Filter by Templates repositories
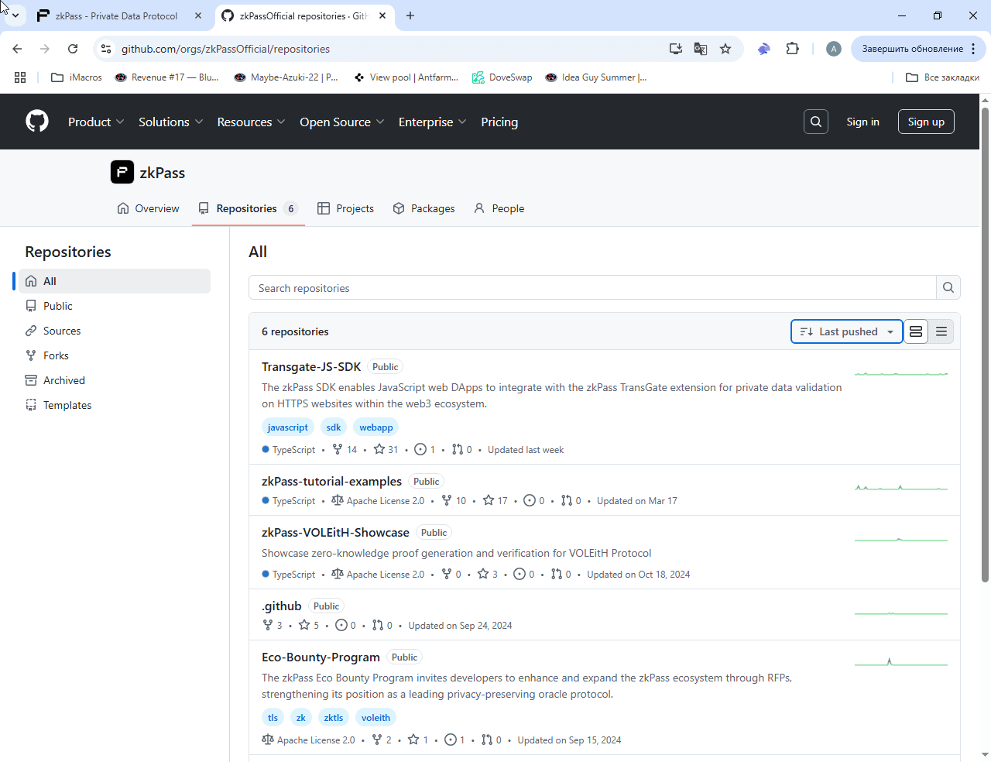This screenshot has height=762, width=991. click(x=115, y=405)
